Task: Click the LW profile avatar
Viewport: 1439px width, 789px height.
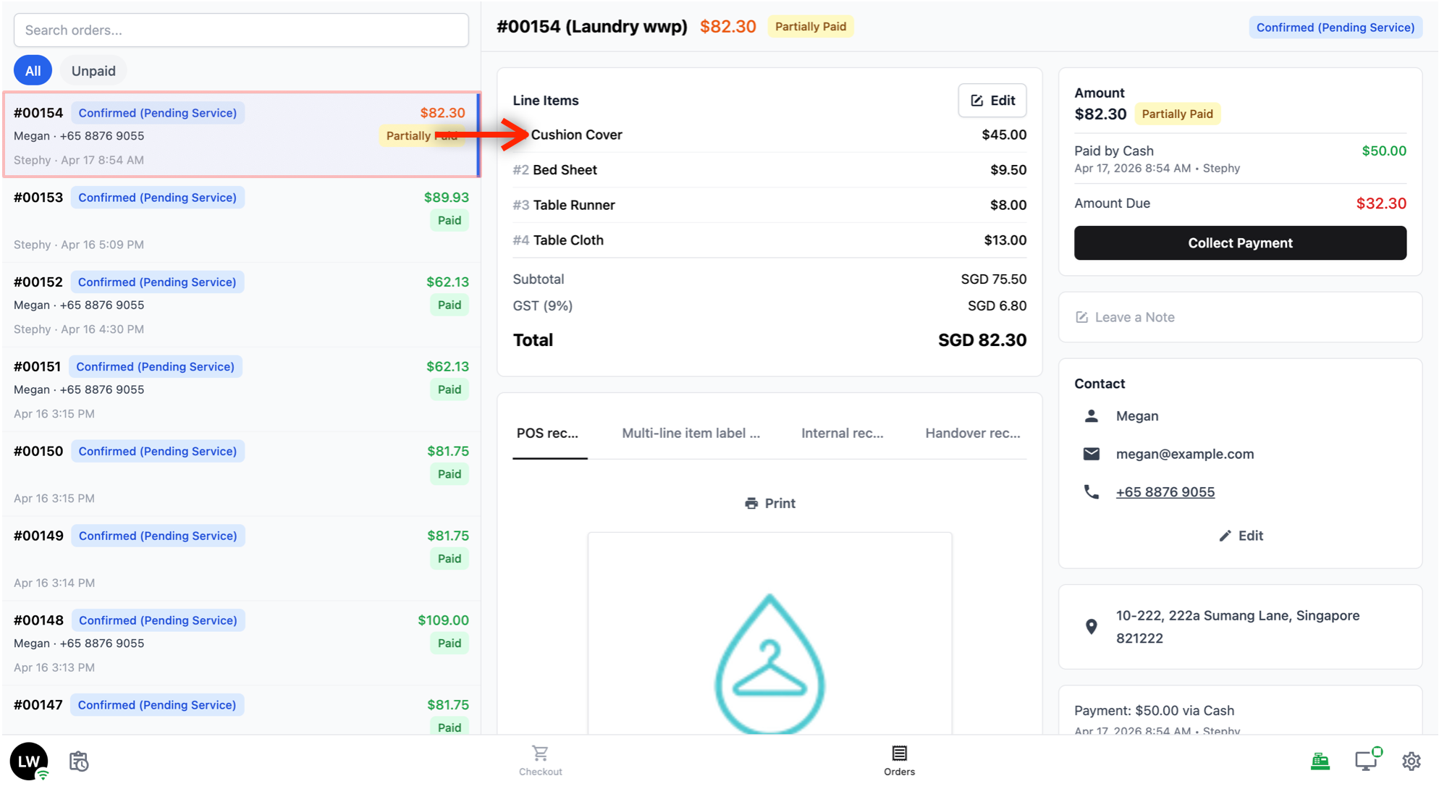Action: 29,761
